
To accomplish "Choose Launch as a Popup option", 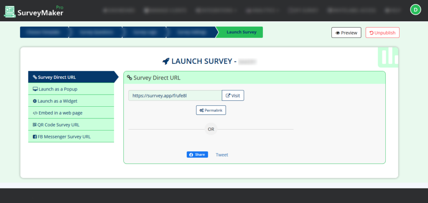I will [71, 89].
